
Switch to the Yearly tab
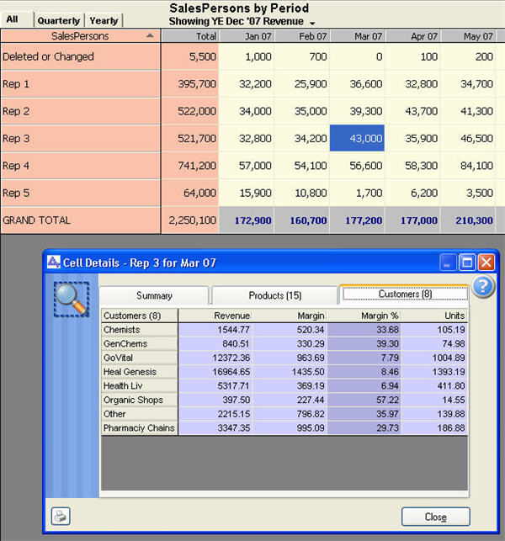point(104,20)
